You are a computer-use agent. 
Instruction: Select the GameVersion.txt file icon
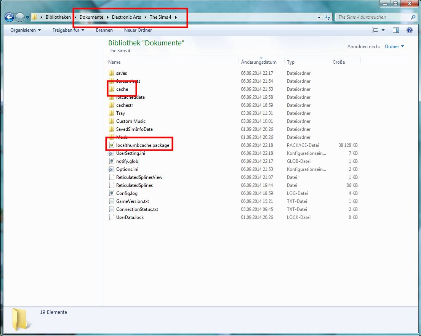[x=111, y=201]
